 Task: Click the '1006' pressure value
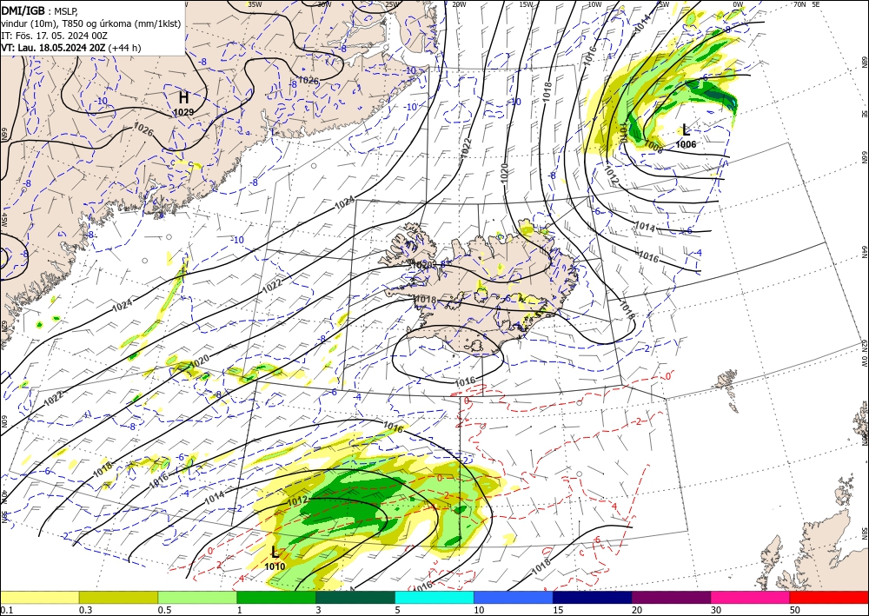tap(686, 144)
